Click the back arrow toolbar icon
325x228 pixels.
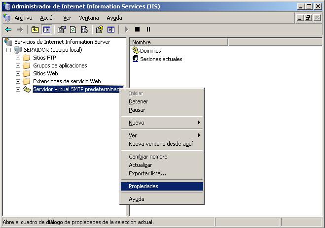coord(8,30)
